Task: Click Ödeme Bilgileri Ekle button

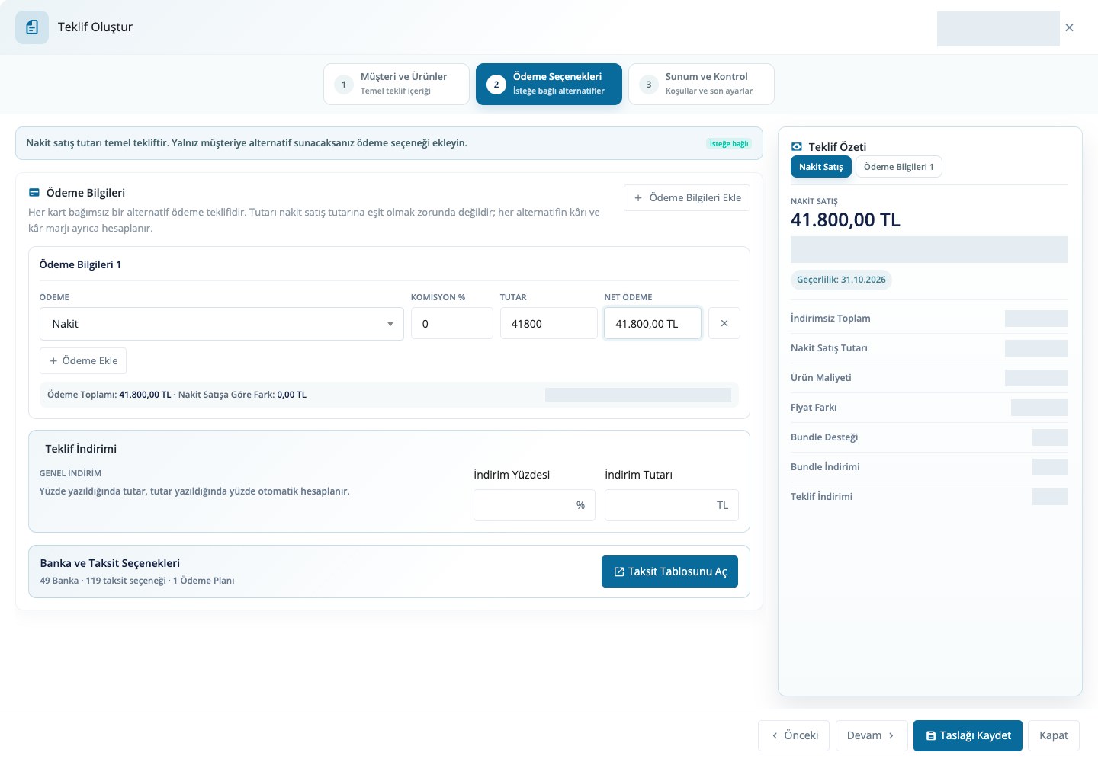Action: coord(687,197)
